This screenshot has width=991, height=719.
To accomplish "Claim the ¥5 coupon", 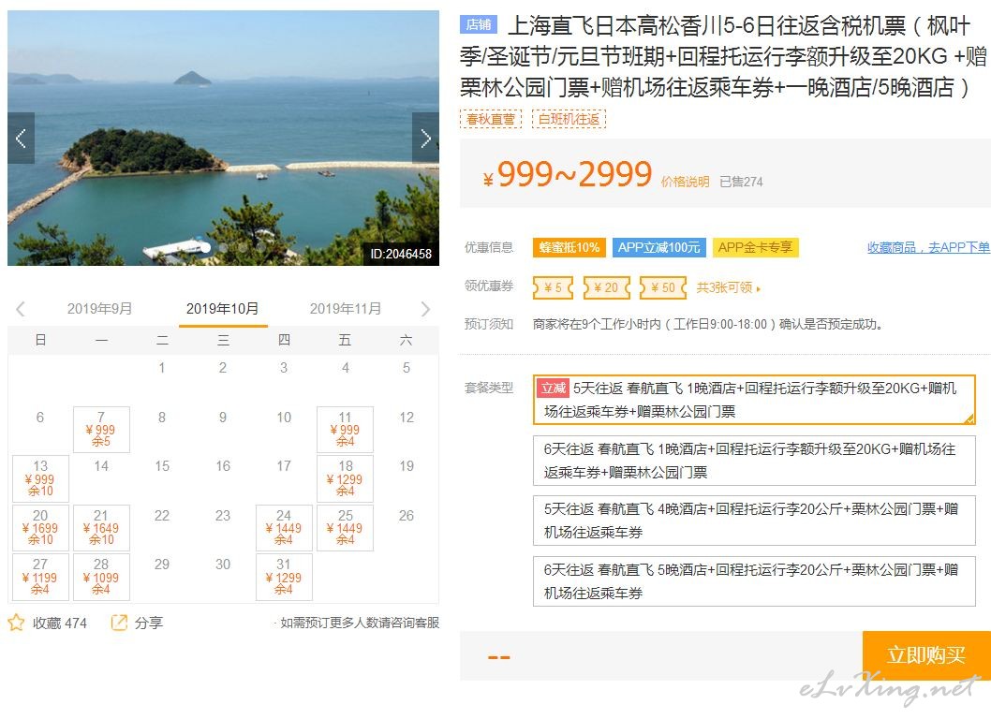I will click(553, 287).
